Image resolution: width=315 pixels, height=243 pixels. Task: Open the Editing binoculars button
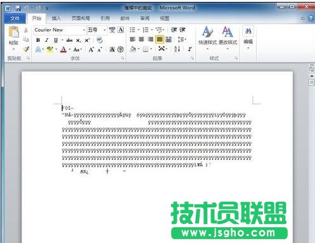tap(248, 37)
